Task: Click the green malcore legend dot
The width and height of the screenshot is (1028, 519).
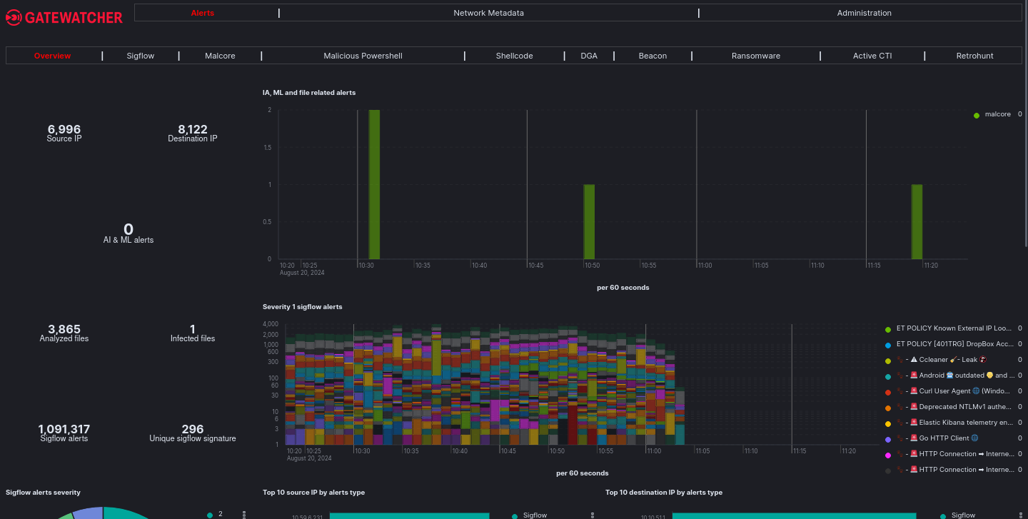Action: pos(977,115)
